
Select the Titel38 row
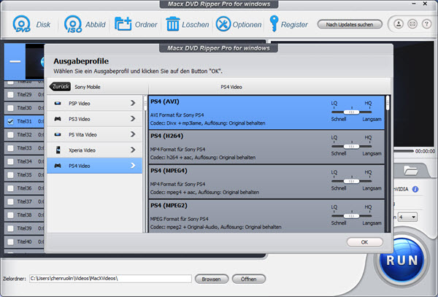point(24,215)
